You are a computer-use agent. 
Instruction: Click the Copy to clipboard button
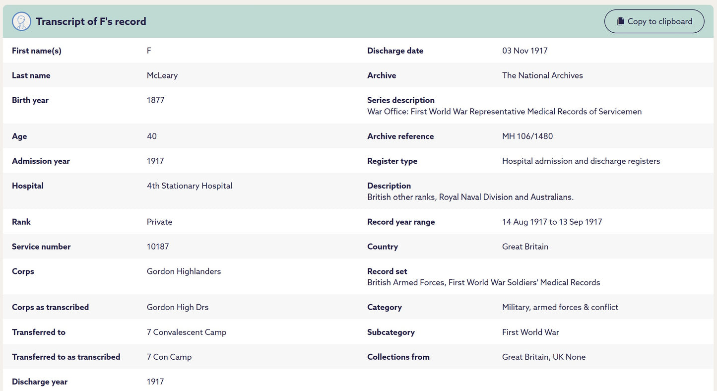pos(654,21)
